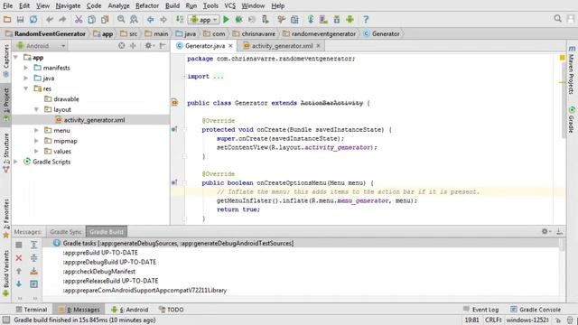The width and height of the screenshot is (578, 325).
Task: Expand the menu folder
Action: point(36,130)
